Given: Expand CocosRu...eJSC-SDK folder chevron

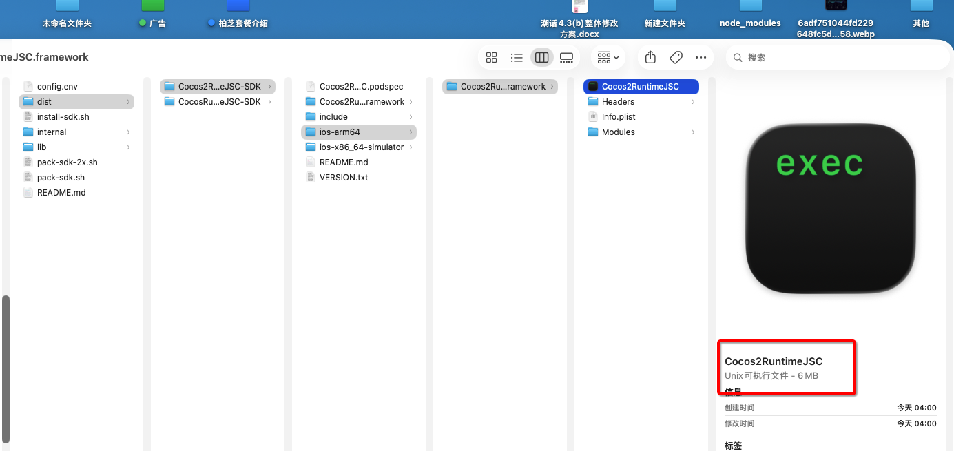Looking at the screenshot, I should (x=270, y=102).
